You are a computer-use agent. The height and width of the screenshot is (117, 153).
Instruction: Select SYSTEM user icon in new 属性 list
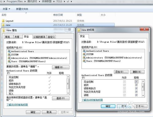click(x=9, y=55)
